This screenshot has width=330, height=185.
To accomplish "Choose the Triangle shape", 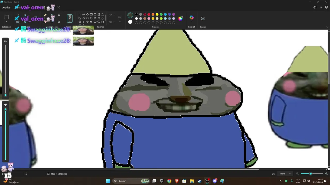I will coord(103,14).
